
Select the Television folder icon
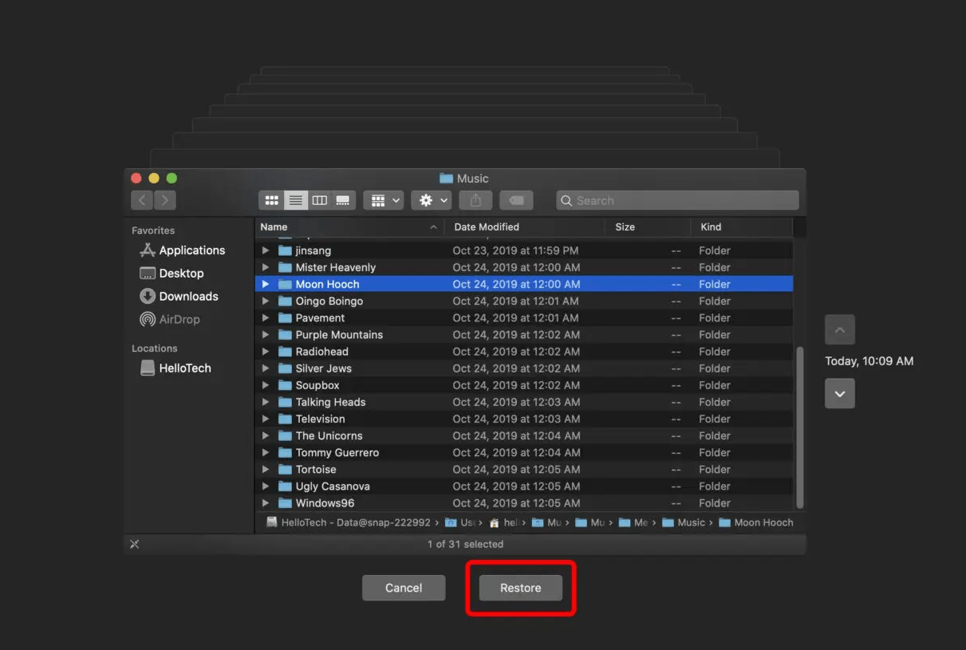click(285, 419)
